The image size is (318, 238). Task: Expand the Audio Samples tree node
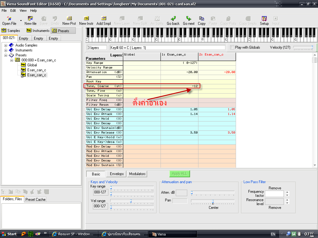6,45
